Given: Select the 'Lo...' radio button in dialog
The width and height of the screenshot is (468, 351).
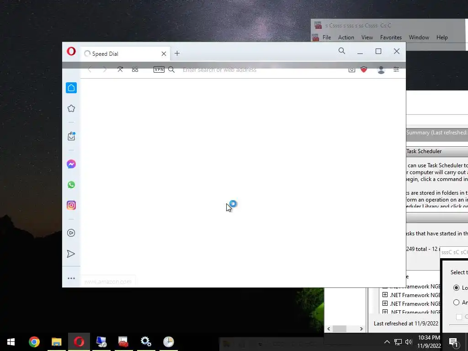Looking at the screenshot, I should pos(456,288).
